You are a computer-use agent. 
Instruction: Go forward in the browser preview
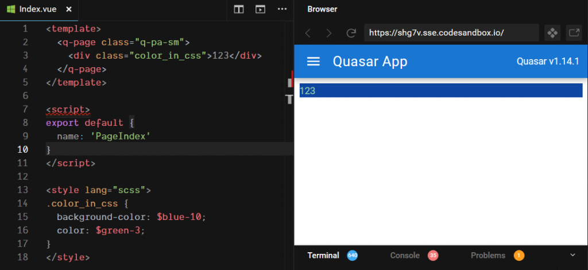pyautogui.click(x=329, y=33)
